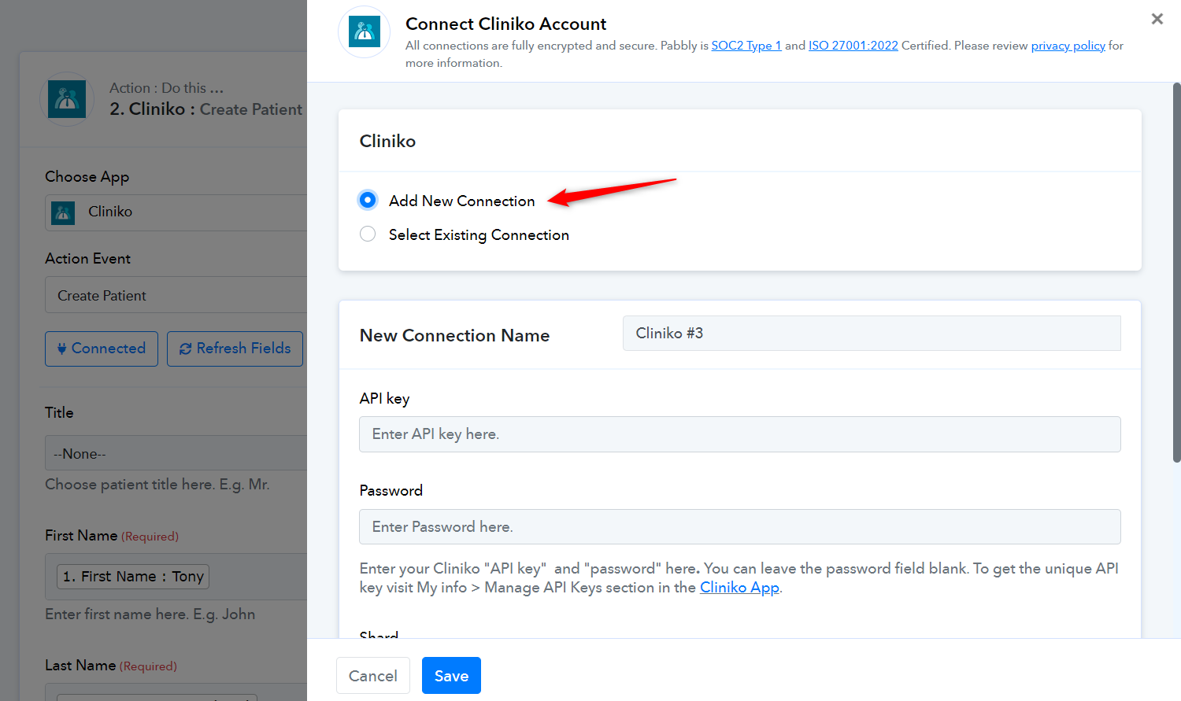Click the Cliniko logo in the dialog header
The image size is (1181, 701).
click(x=364, y=31)
